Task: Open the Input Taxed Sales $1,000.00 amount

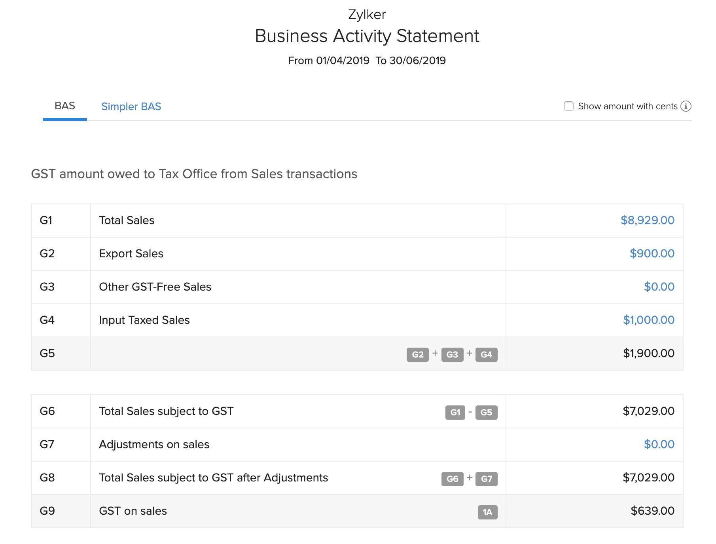Action: 648,320
